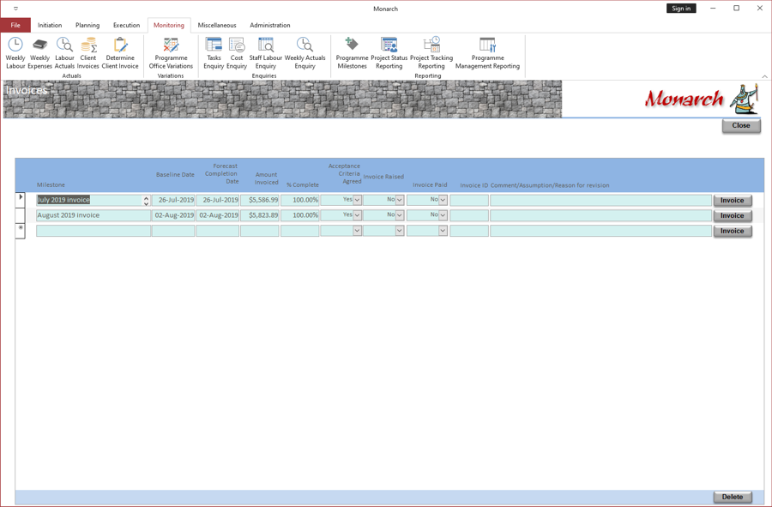Open Cost Enquiry
This screenshot has width=772, height=507.
[x=237, y=53]
